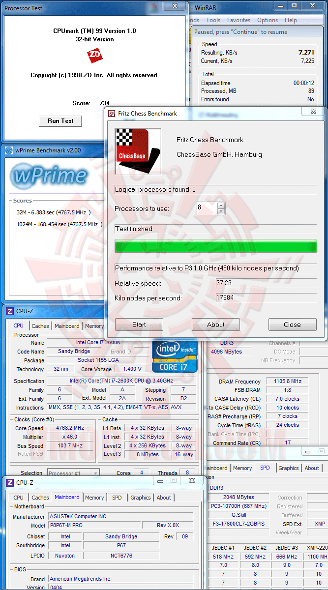Click the Code Name field Sandy Bridge
Image resolution: width=328 pixels, height=590 pixels.
(x=74, y=352)
